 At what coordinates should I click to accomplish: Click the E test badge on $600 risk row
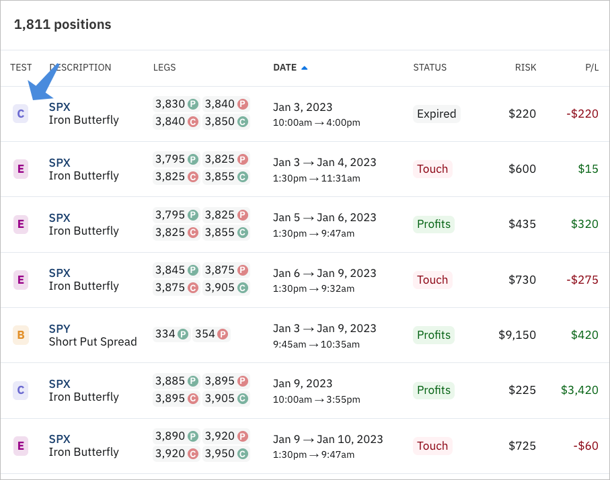point(21,169)
